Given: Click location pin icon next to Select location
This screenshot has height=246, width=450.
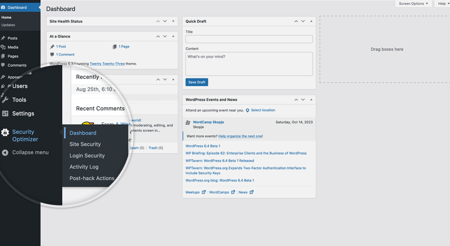Looking at the screenshot, I should [247, 110].
